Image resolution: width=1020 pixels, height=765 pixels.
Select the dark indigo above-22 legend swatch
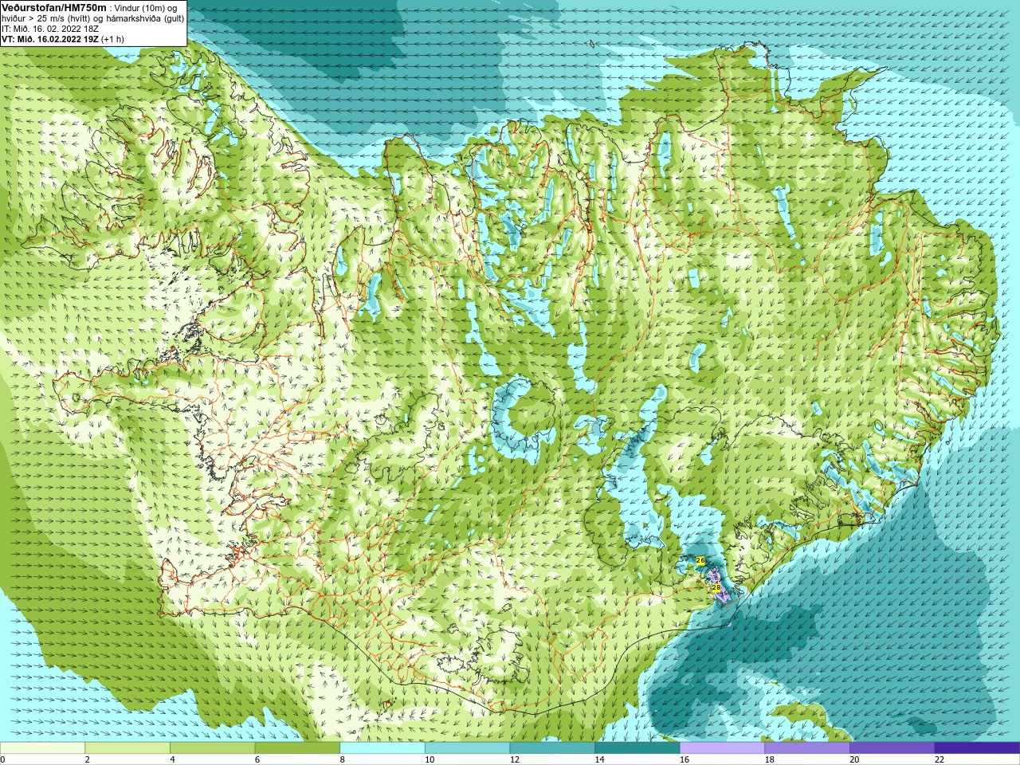[978, 748]
